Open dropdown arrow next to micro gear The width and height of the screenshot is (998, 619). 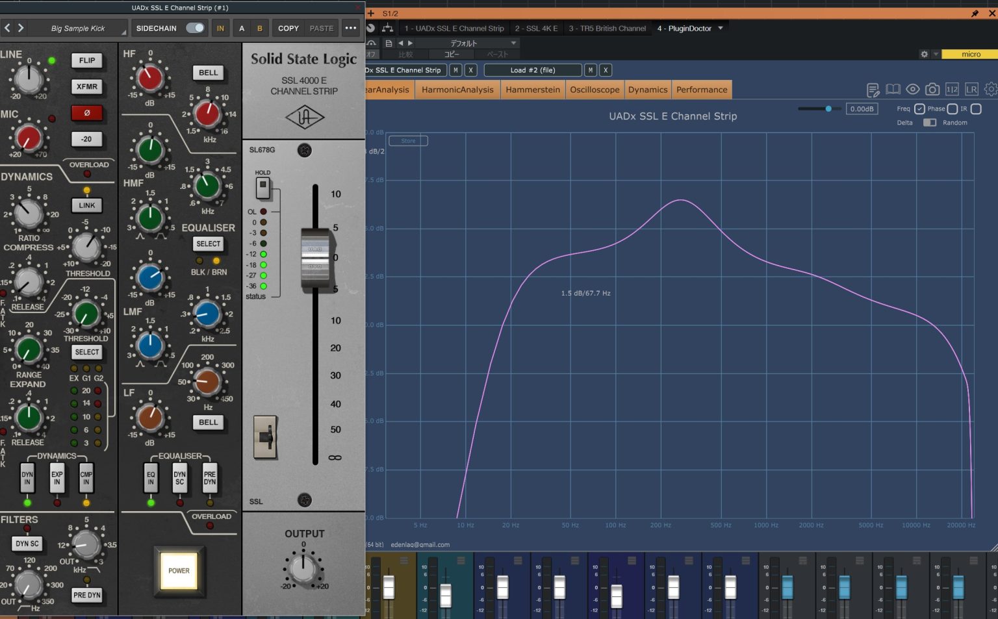[x=936, y=55]
